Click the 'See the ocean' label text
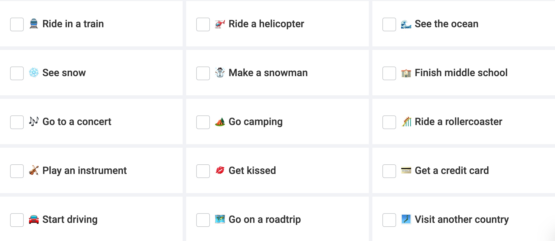This screenshot has width=555, height=241. pyautogui.click(x=446, y=24)
